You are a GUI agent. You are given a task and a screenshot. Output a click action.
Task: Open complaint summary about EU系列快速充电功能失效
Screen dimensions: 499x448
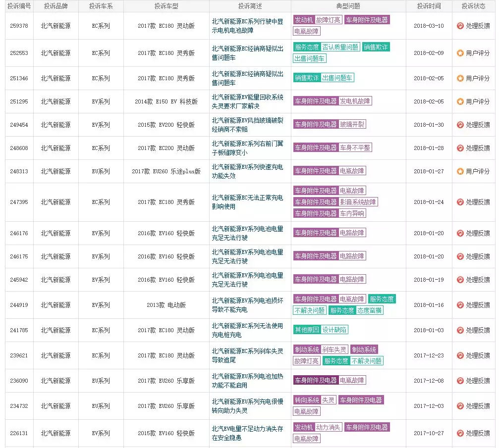click(247, 171)
